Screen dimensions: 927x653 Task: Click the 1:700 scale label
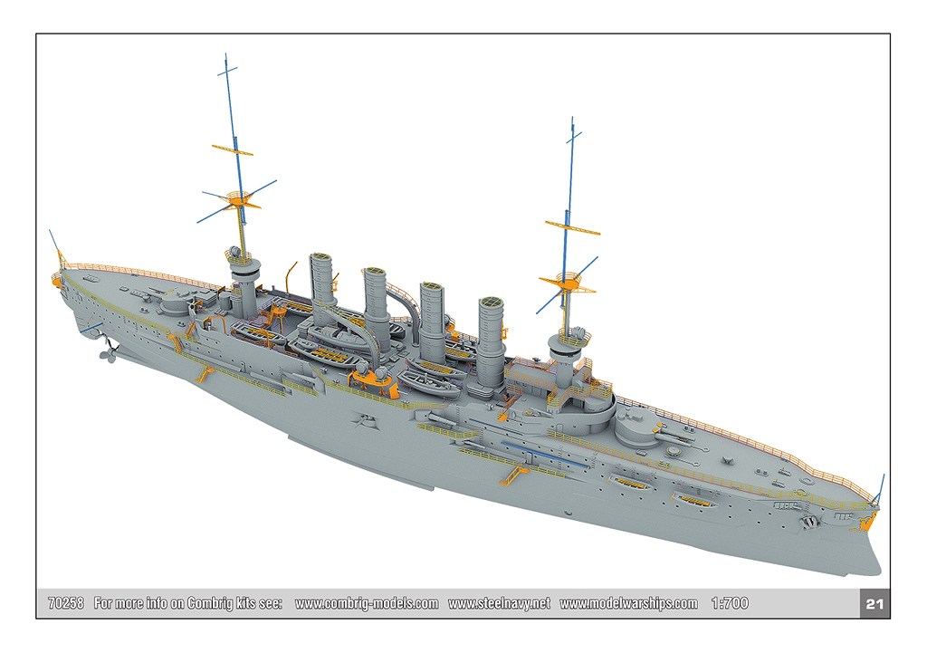[x=730, y=604]
